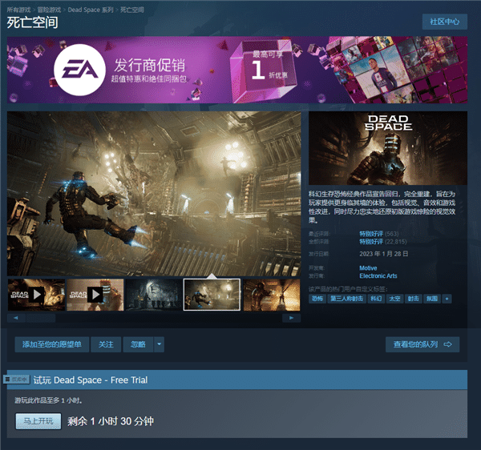Select the dark corridor group screenshot thumbnail
Image resolution: width=481 pixels, height=450 pixels.
(x=154, y=295)
